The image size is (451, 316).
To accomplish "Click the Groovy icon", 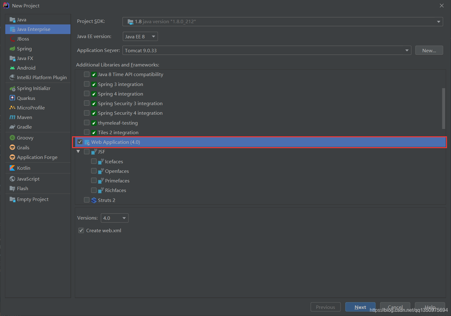I will 12,138.
